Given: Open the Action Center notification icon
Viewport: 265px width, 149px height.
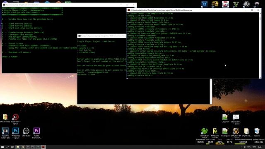Looking at the screenshot, I should (260, 147).
